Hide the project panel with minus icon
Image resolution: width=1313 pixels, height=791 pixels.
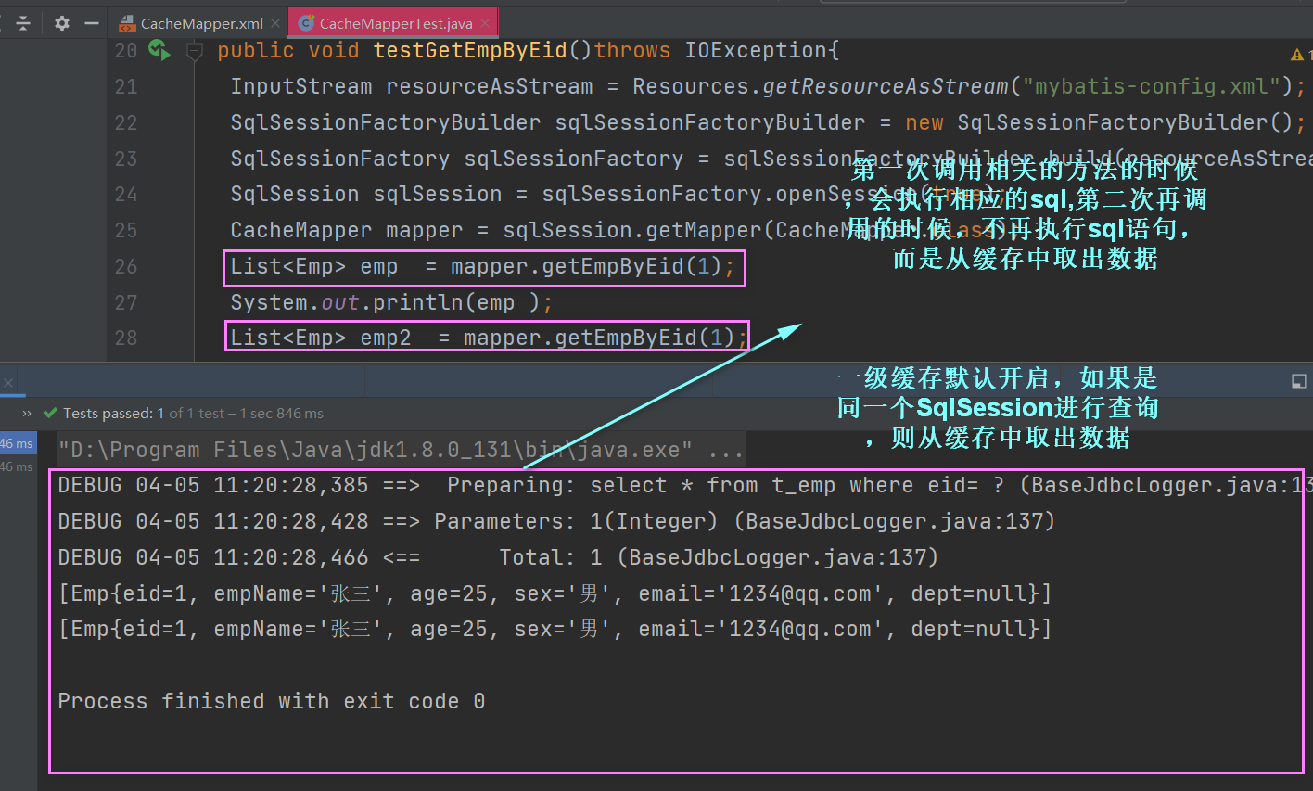pos(92,23)
